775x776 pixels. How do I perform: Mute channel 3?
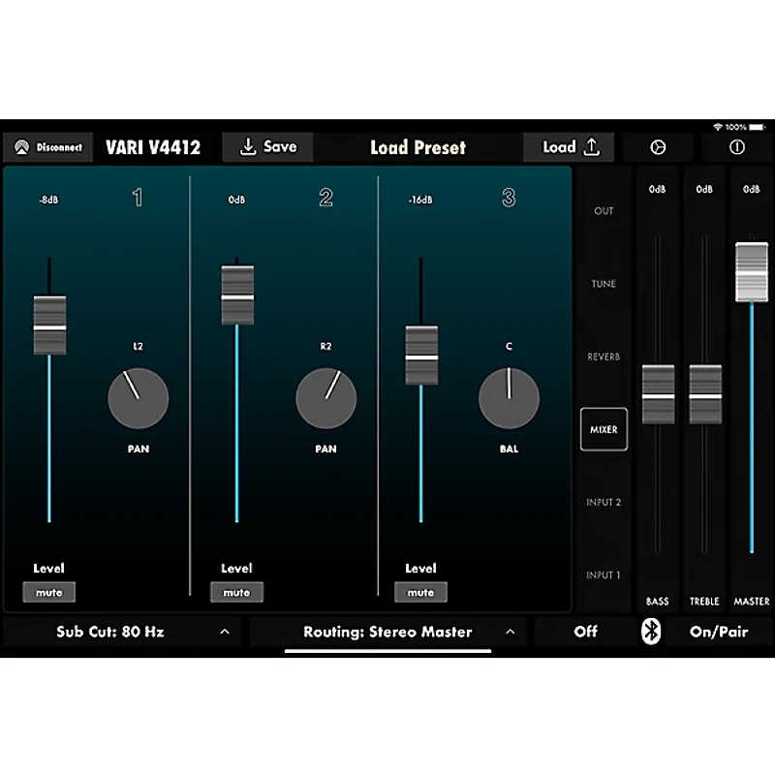pos(420,592)
